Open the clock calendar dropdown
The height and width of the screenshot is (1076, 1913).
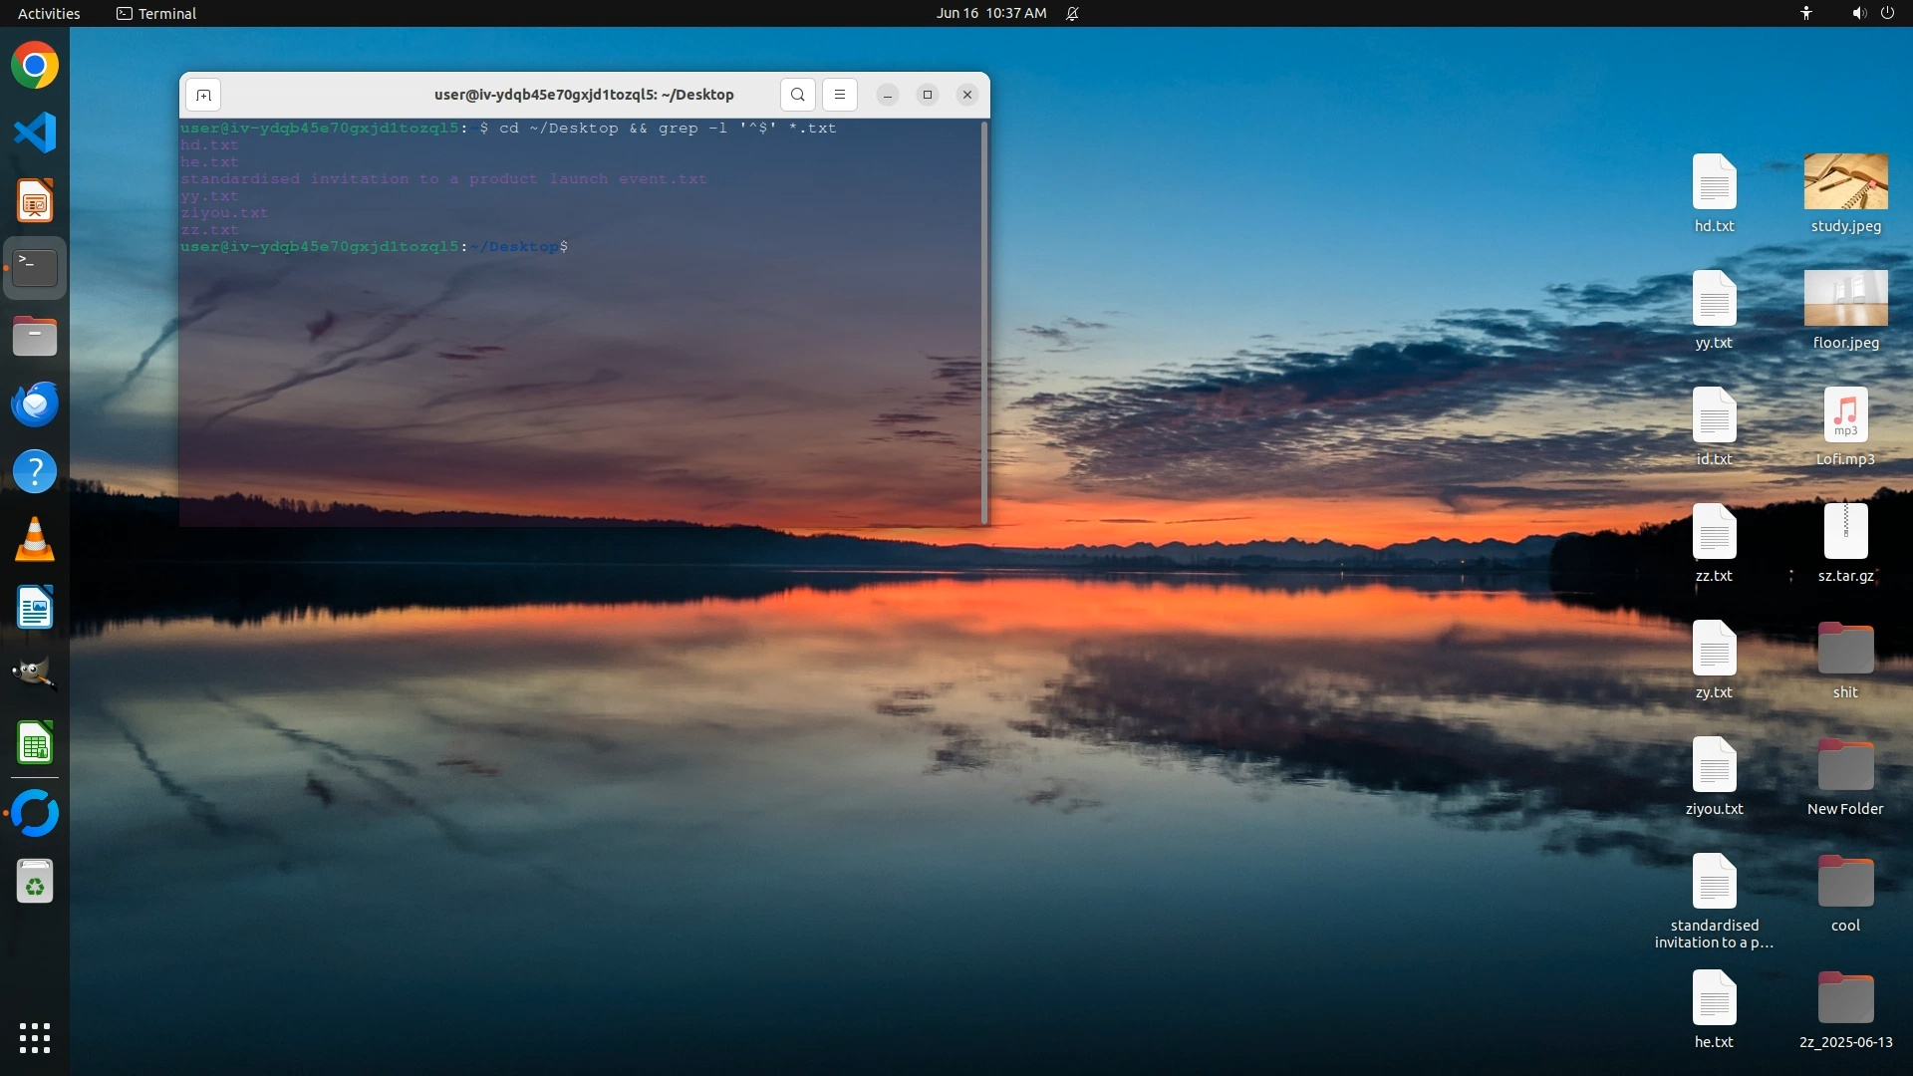[990, 13]
